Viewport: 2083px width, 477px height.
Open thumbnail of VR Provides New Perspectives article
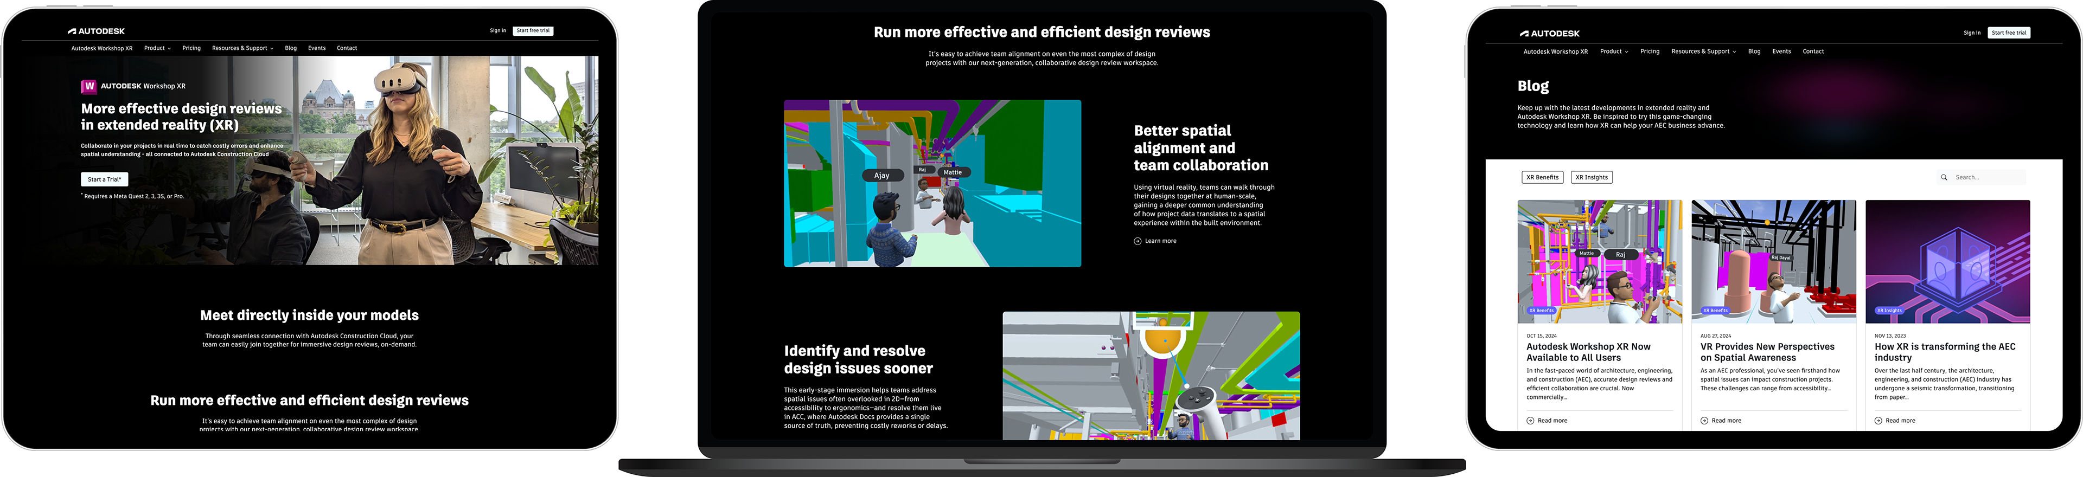[1773, 261]
